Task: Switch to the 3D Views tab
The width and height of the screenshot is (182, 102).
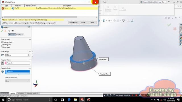Action: pyautogui.click(x=21, y=93)
